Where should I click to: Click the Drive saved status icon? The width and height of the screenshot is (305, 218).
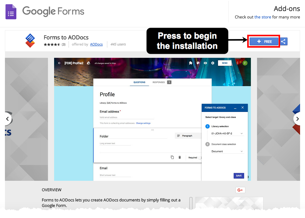coord(89,63)
